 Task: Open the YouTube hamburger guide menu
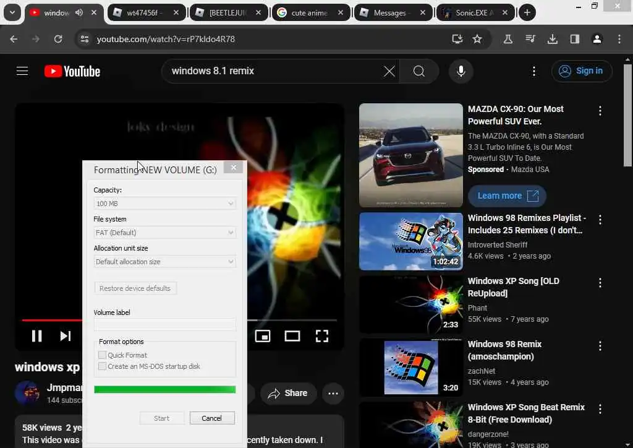coord(22,71)
